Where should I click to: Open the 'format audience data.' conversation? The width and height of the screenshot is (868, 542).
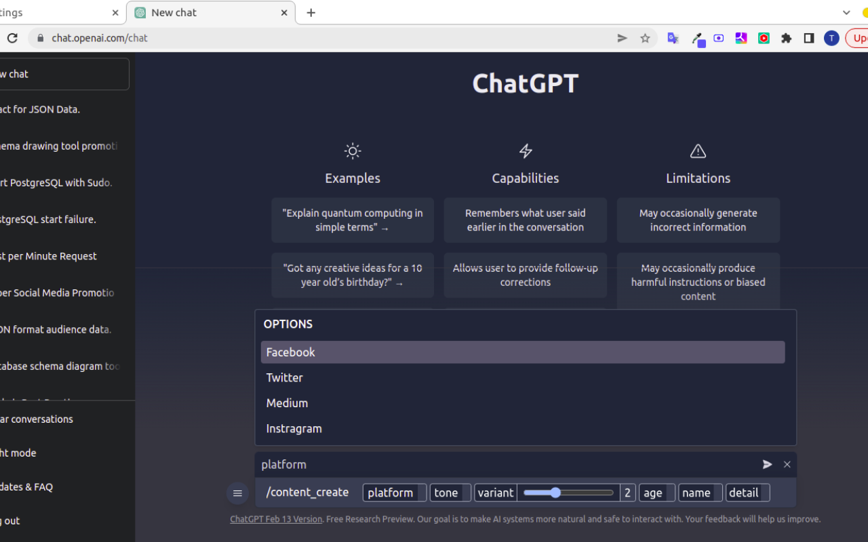[64, 329]
